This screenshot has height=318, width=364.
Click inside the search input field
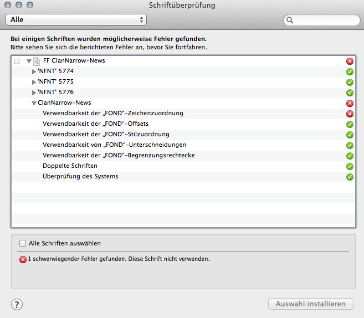click(322, 20)
